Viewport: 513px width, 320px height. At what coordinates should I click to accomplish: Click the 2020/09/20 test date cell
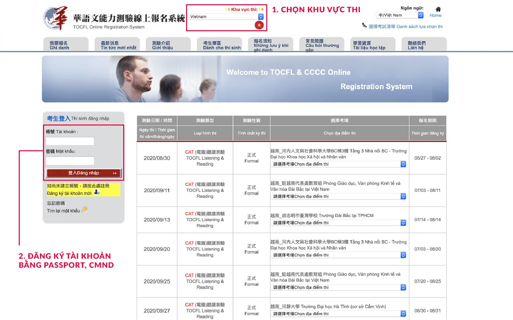pos(157,249)
